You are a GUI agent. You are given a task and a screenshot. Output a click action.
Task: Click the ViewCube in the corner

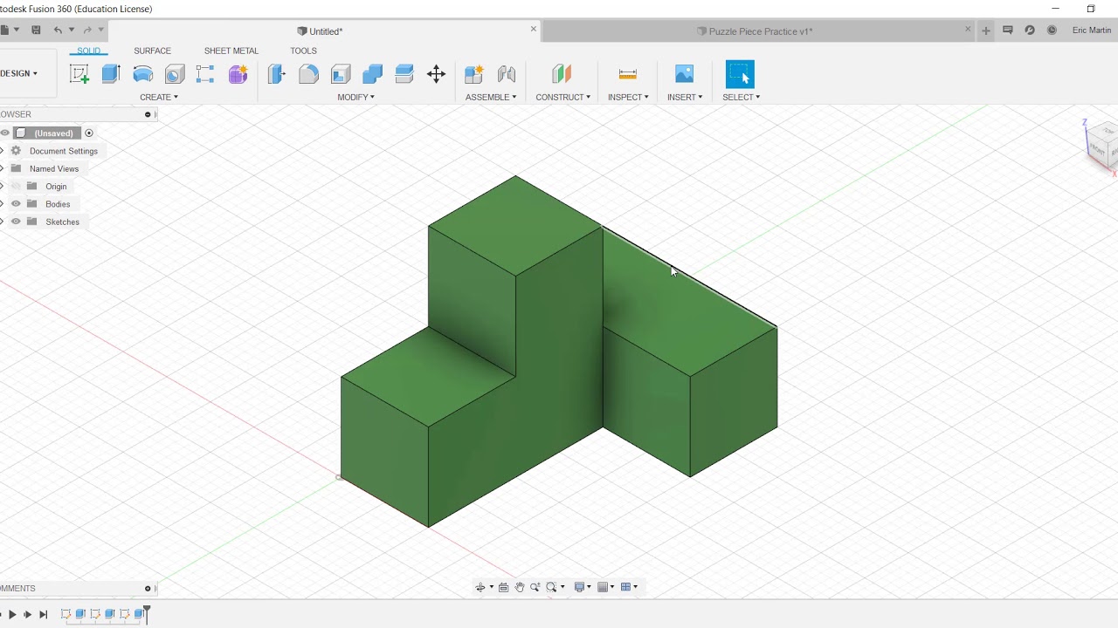point(1102,144)
